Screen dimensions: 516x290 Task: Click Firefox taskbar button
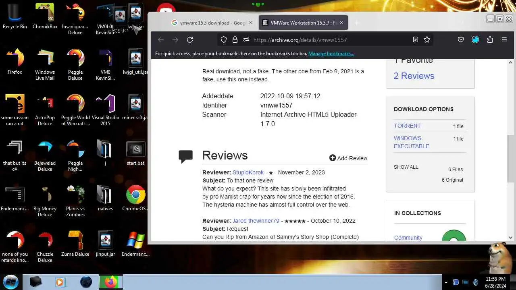(x=111, y=282)
